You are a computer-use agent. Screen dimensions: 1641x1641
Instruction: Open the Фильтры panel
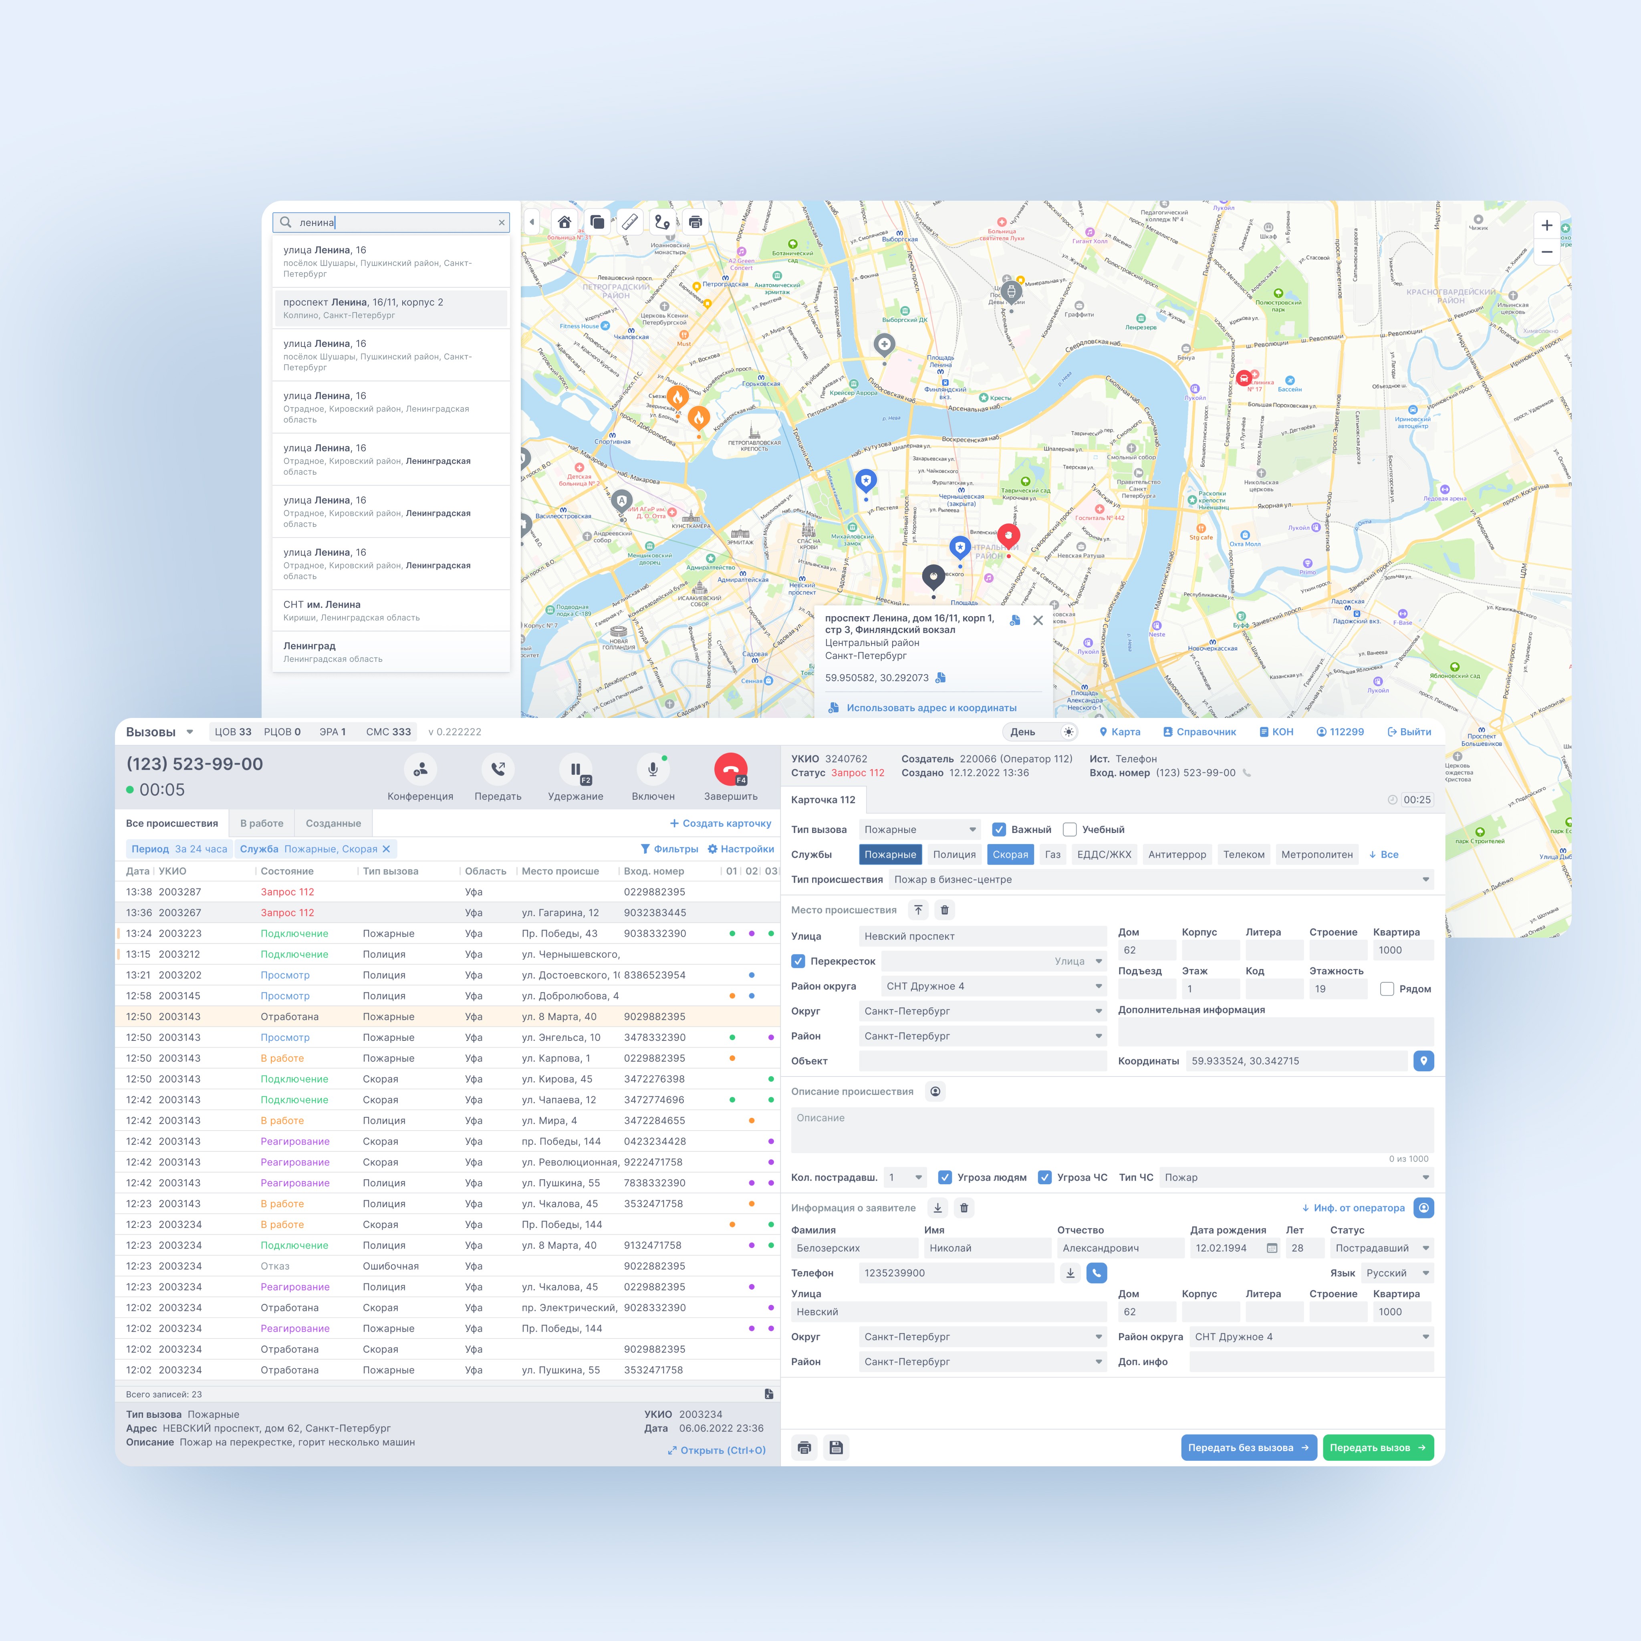point(669,849)
